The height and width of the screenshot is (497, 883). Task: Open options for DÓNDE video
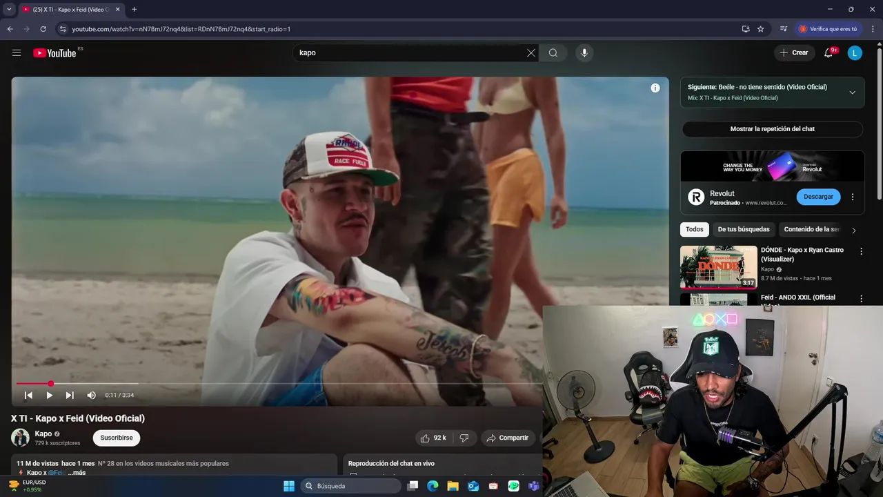tap(861, 251)
